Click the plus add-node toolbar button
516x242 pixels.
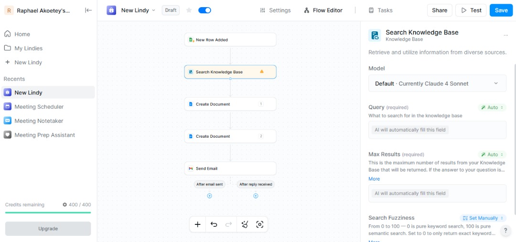coord(198,224)
